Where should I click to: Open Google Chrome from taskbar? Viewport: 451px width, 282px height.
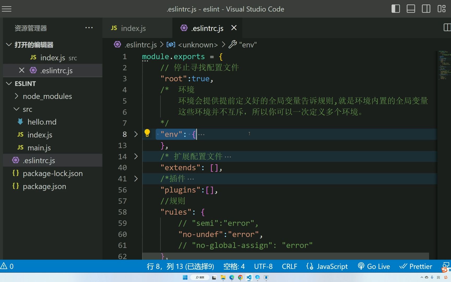point(240,277)
